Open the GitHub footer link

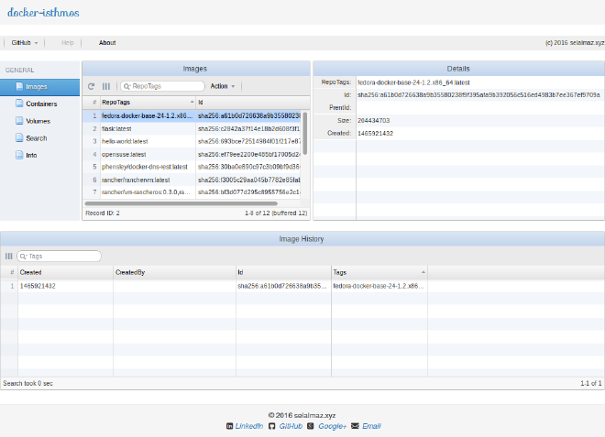coord(291,426)
